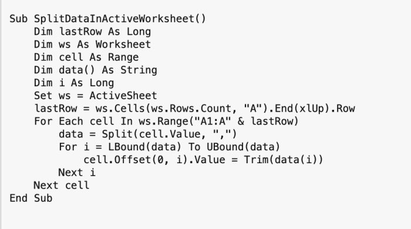Screen dimensions: 411x229
Task: Click the word ActiveSheet in code
Action: coord(123,96)
